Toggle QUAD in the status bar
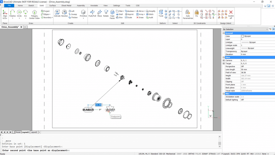275x155 pixels. coord(243,154)
